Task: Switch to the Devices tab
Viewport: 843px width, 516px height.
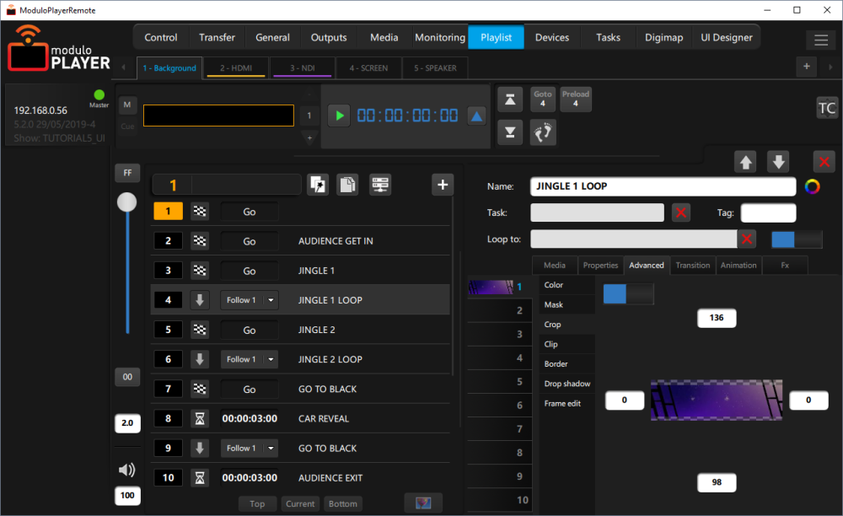Action: pyautogui.click(x=551, y=37)
